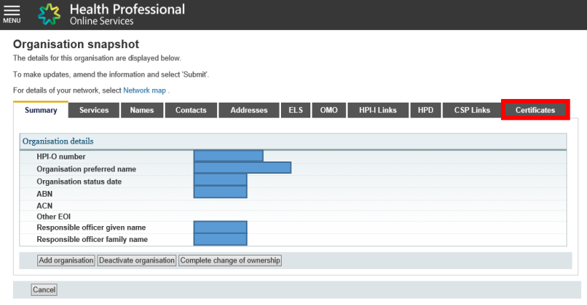587x305 pixels.
Task: Click the Deactivate organisation button
Action: click(136, 261)
